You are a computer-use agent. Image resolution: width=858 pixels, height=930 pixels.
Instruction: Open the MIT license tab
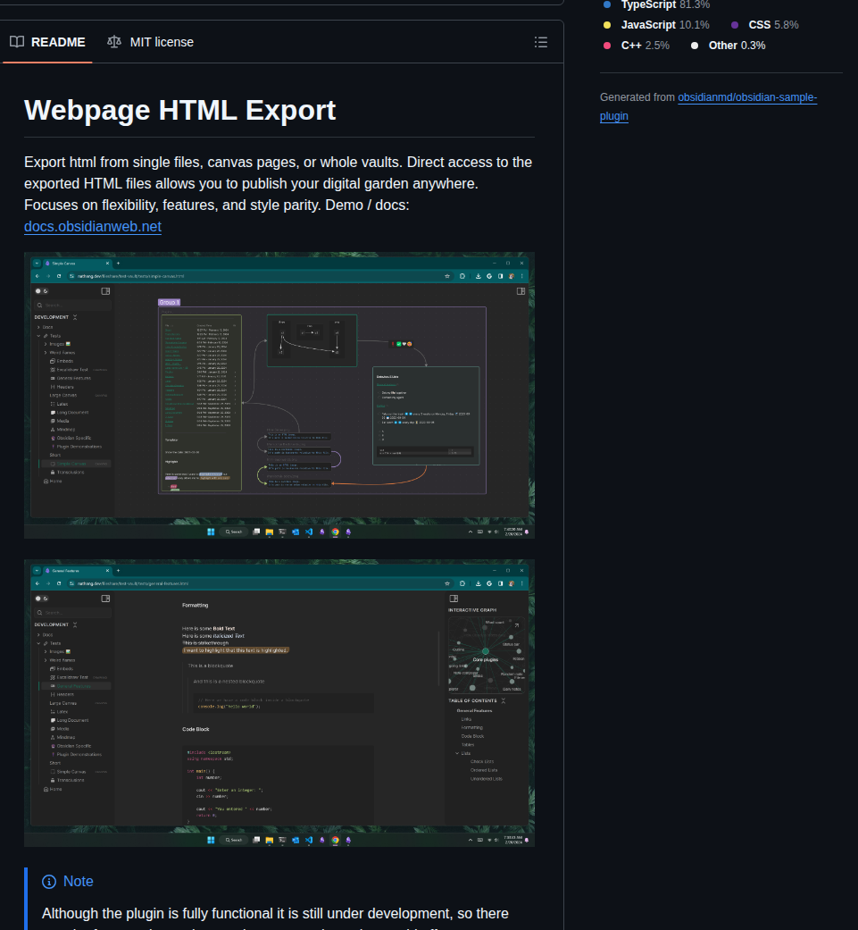click(x=151, y=42)
